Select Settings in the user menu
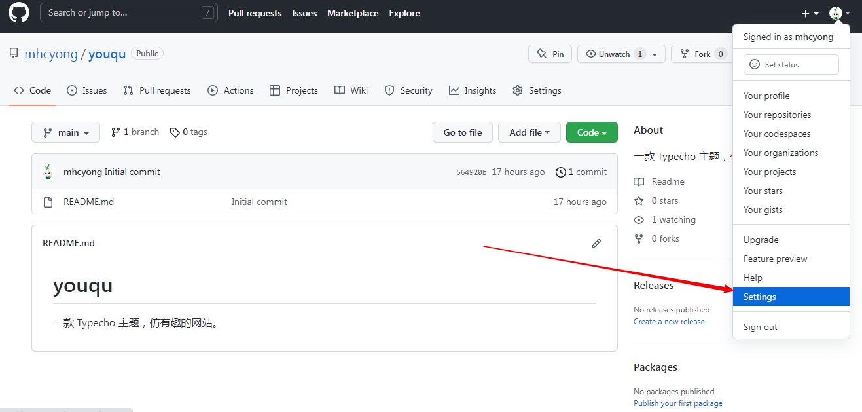Screen dimensions: 862x412 pyautogui.click(x=760, y=297)
